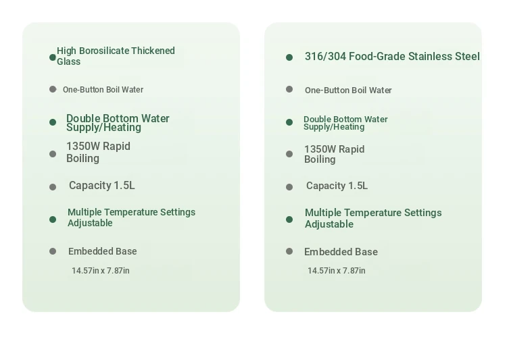Click right card's One-Button Boil Water text
This screenshot has width=507, height=337.
[x=348, y=90]
